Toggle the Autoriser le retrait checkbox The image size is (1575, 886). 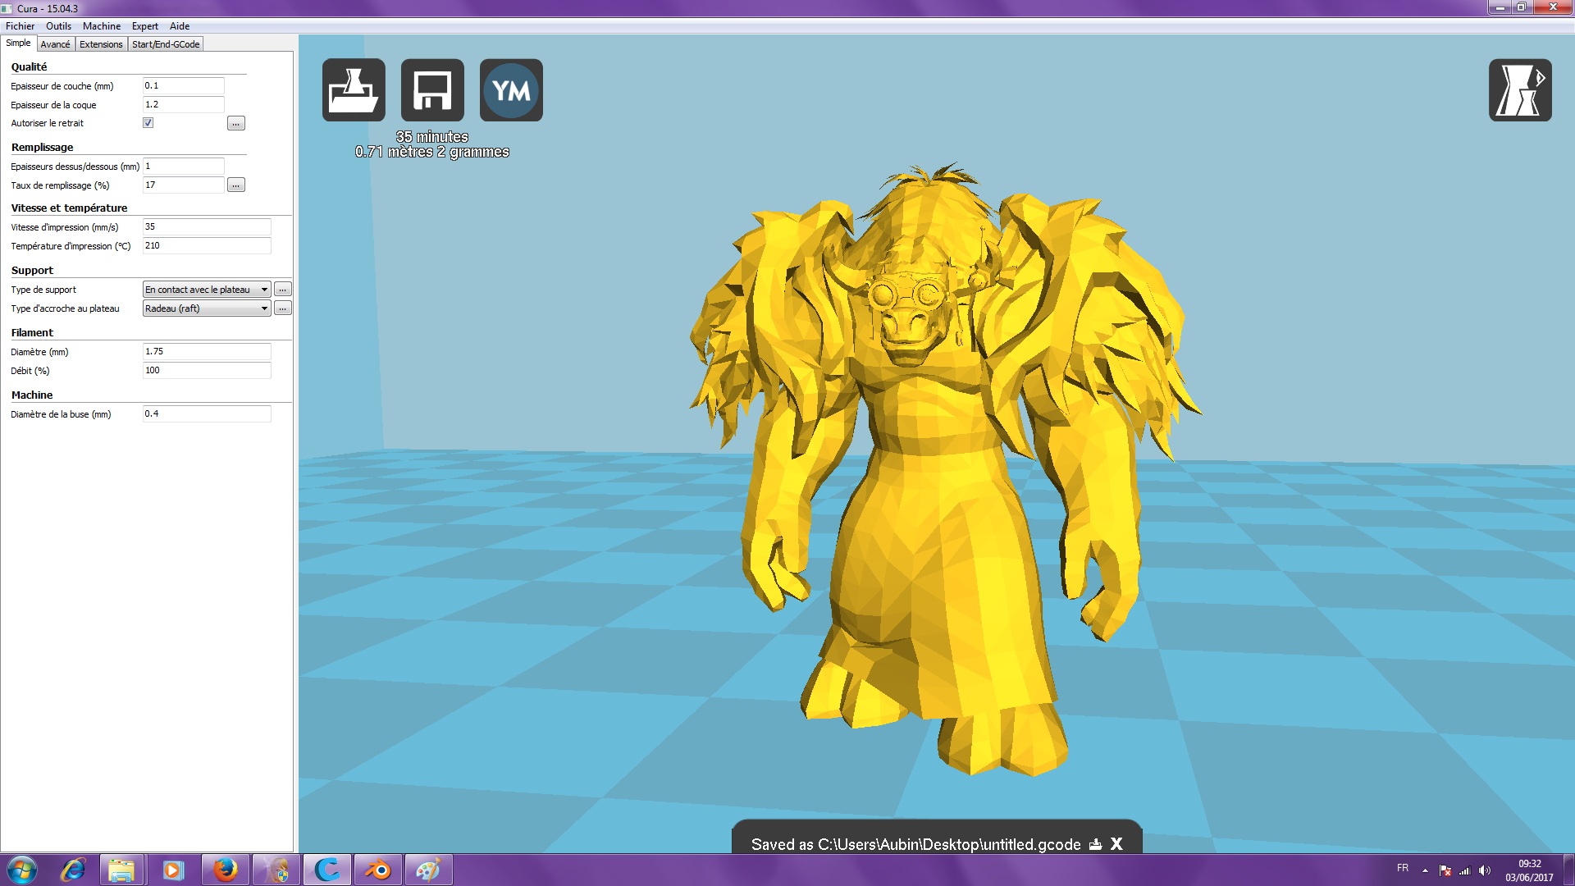148,123
